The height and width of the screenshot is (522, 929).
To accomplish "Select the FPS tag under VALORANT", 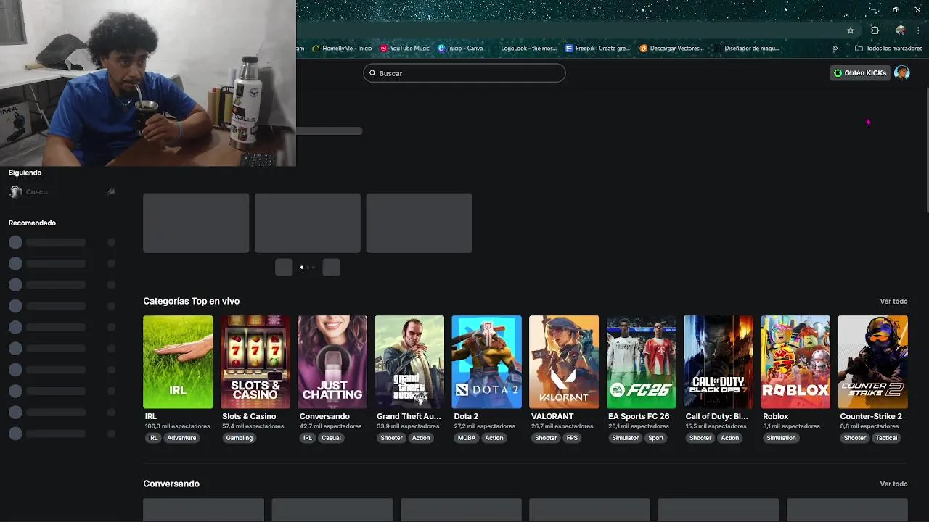I will pyautogui.click(x=573, y=438).
